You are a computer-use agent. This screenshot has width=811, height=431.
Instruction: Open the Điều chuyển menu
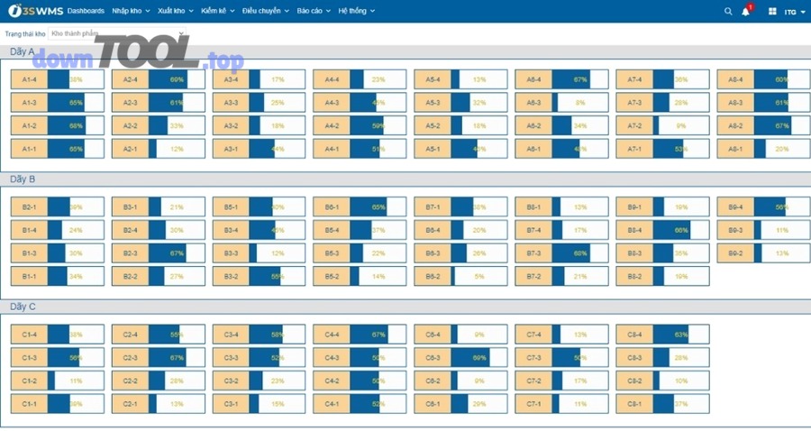pyautogui.click(x=265, y=11)
